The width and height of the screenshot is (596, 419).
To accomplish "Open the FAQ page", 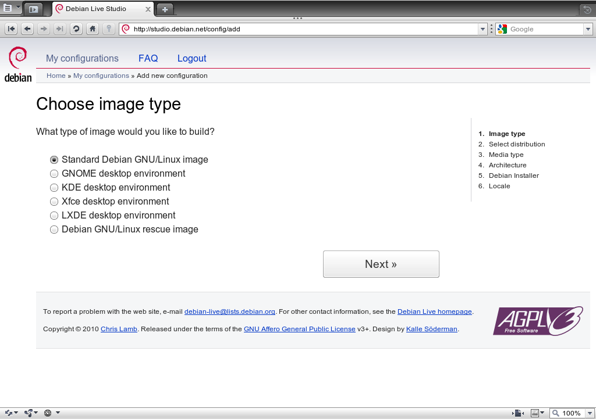I will pyautogui.click(x=148, y=59).
